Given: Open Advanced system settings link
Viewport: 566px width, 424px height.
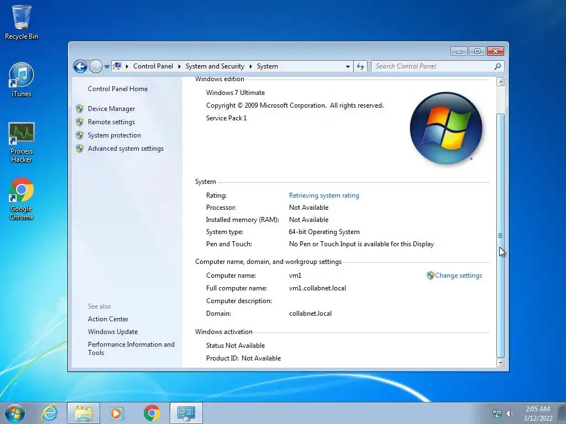Looking at the screenshot, I should [x=125, y=149].
